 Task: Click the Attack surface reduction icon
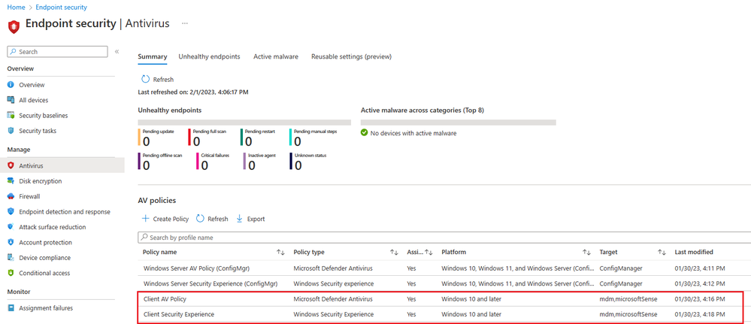point(11,227)
